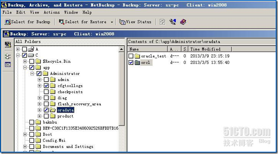Toggle the admin folder checkbox
Viewport: 278px width, 154px height.
coord(46,79)
